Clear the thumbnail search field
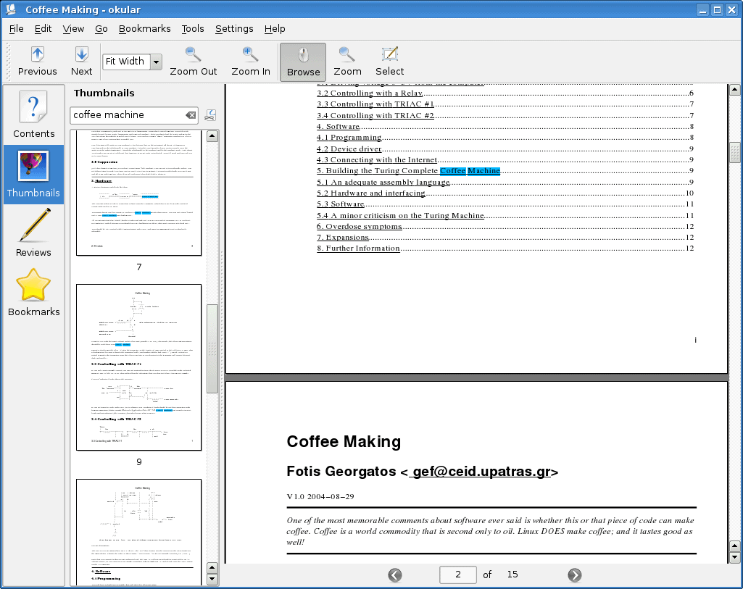 190,114
